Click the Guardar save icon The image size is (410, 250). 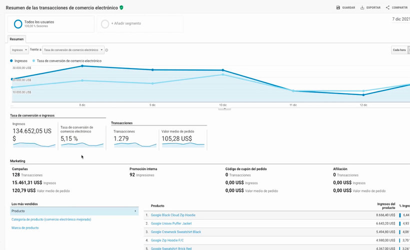pos(338,7)
